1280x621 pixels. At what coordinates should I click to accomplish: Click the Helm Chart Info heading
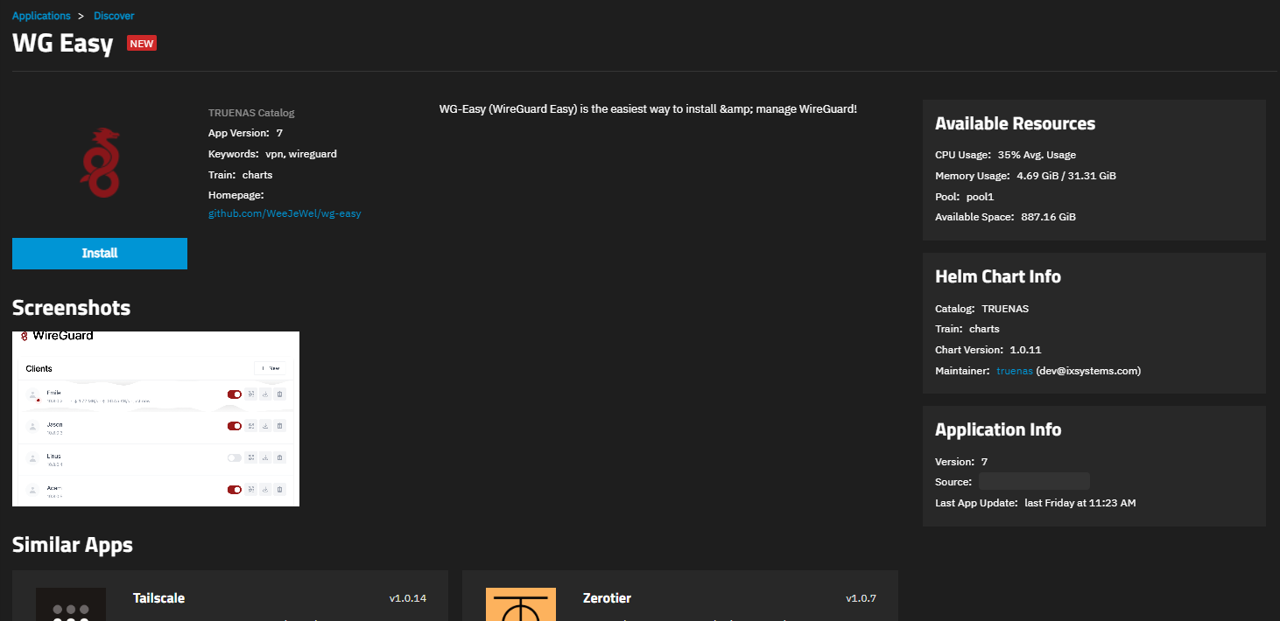point(998,276)
